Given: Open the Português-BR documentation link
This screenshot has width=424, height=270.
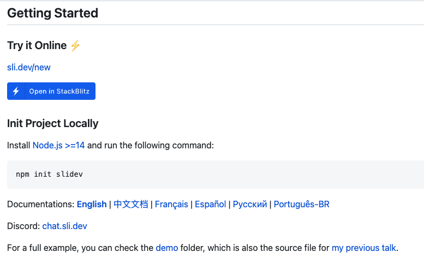Looking at the screenshot, I should tap(301, 204).
